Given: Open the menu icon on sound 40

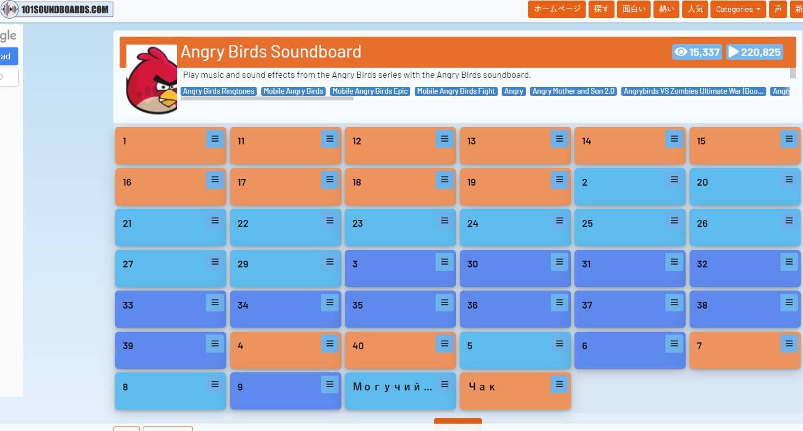Looking at the screenshot, I should pos(444,344).
